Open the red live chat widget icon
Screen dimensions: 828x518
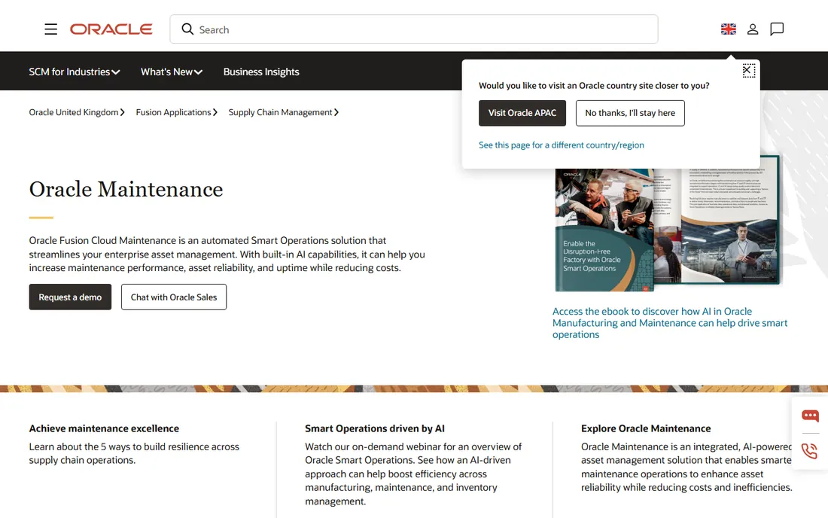click(x=810, y=416)
